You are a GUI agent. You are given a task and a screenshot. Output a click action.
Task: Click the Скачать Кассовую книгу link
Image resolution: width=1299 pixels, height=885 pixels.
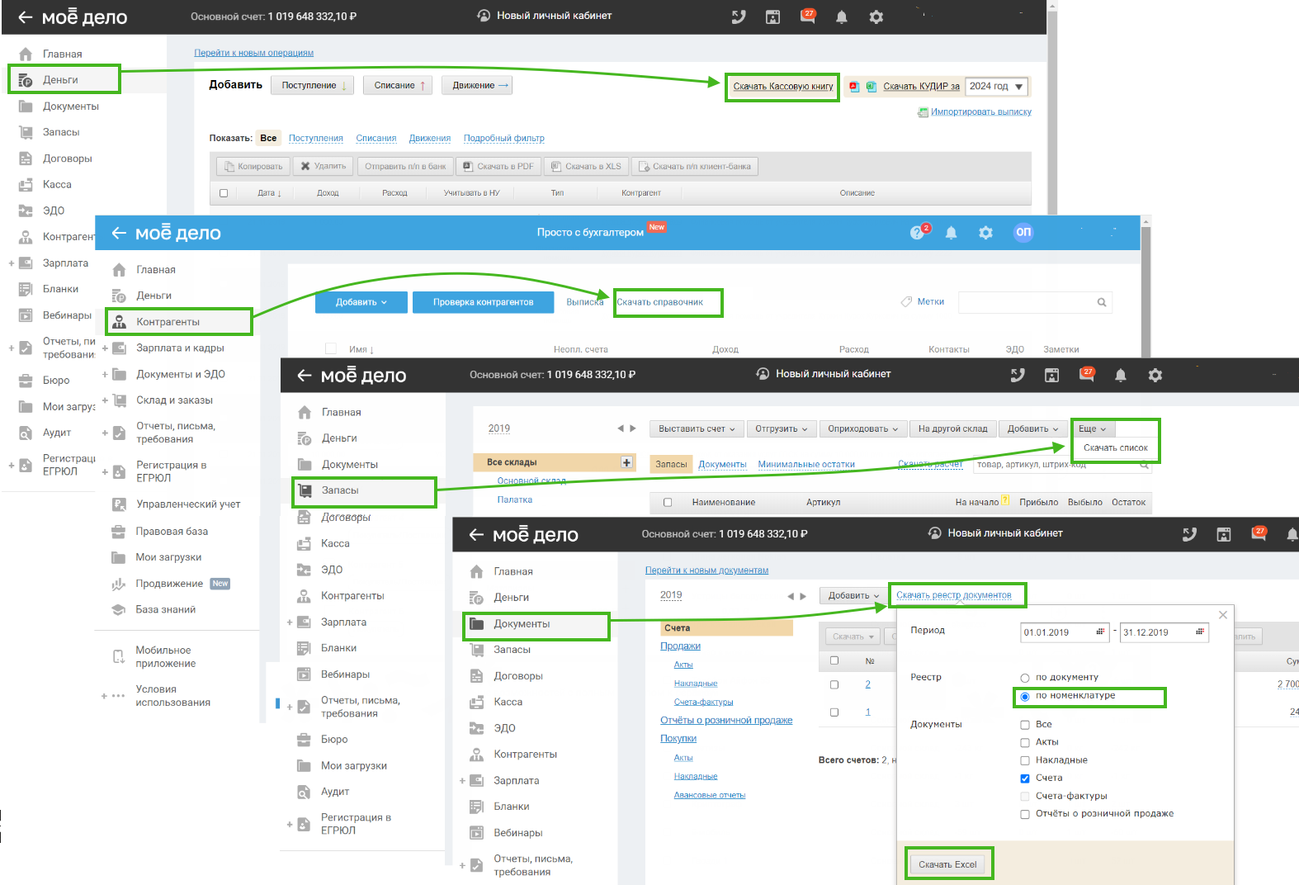pos(783,87)
